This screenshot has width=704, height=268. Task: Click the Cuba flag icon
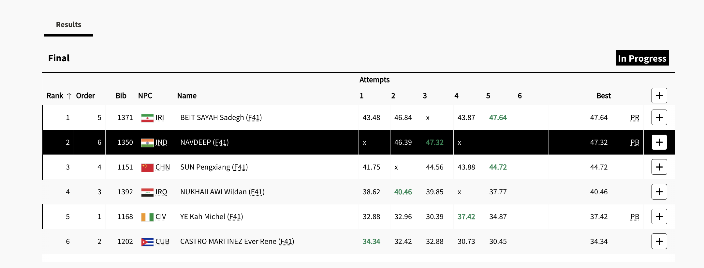[x=147, y=242]
